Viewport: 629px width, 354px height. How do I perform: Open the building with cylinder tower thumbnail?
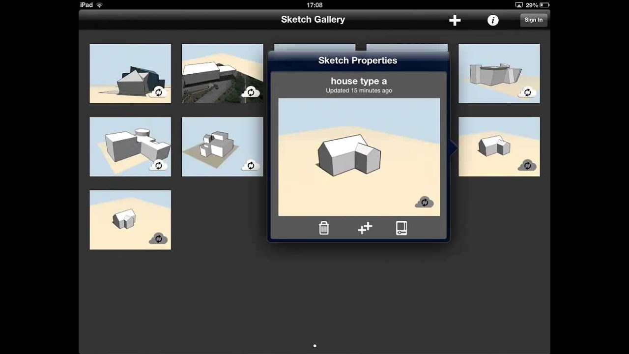[130, 147]
